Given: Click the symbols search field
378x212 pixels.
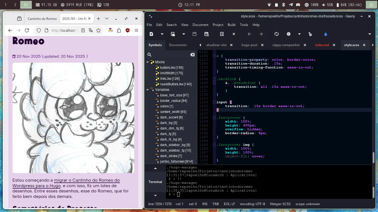Looking at the screenshot, I should point(170,55).
